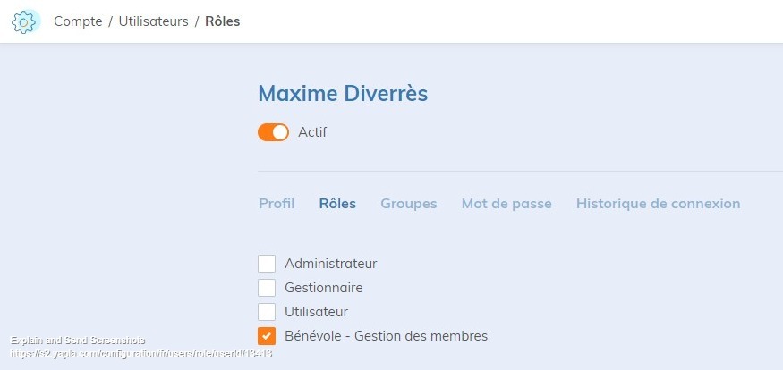Click the Maxime Diverrès user heading
This screenshot has width=783, height=370.
343,93
